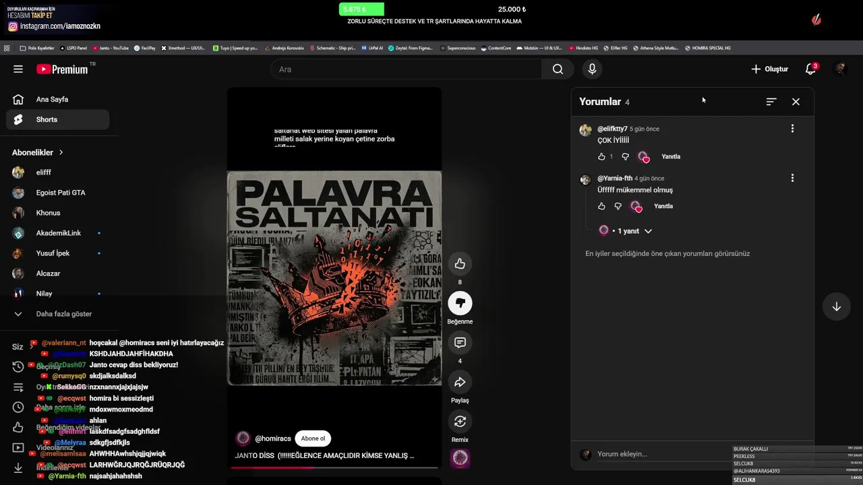
Task: Like the @elifktty7 comment
Action: click(x=601, y=156)
